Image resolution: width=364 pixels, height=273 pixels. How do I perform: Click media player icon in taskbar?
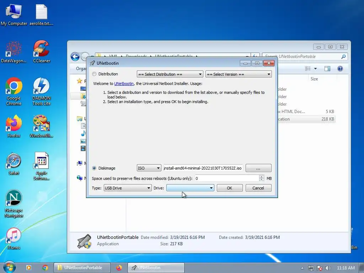[29, 268]
